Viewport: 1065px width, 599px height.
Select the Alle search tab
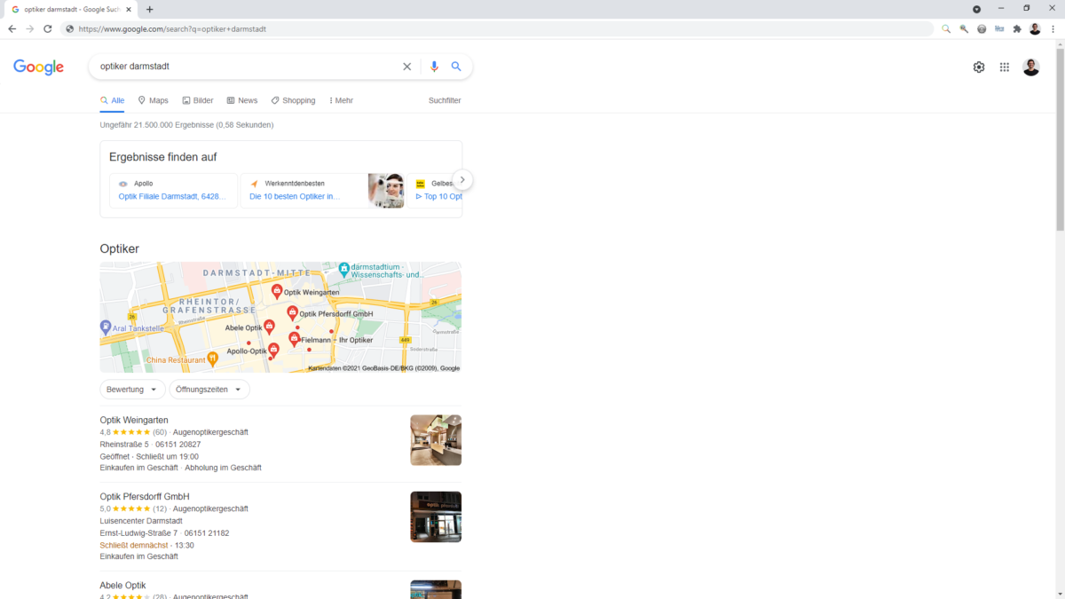112,100
